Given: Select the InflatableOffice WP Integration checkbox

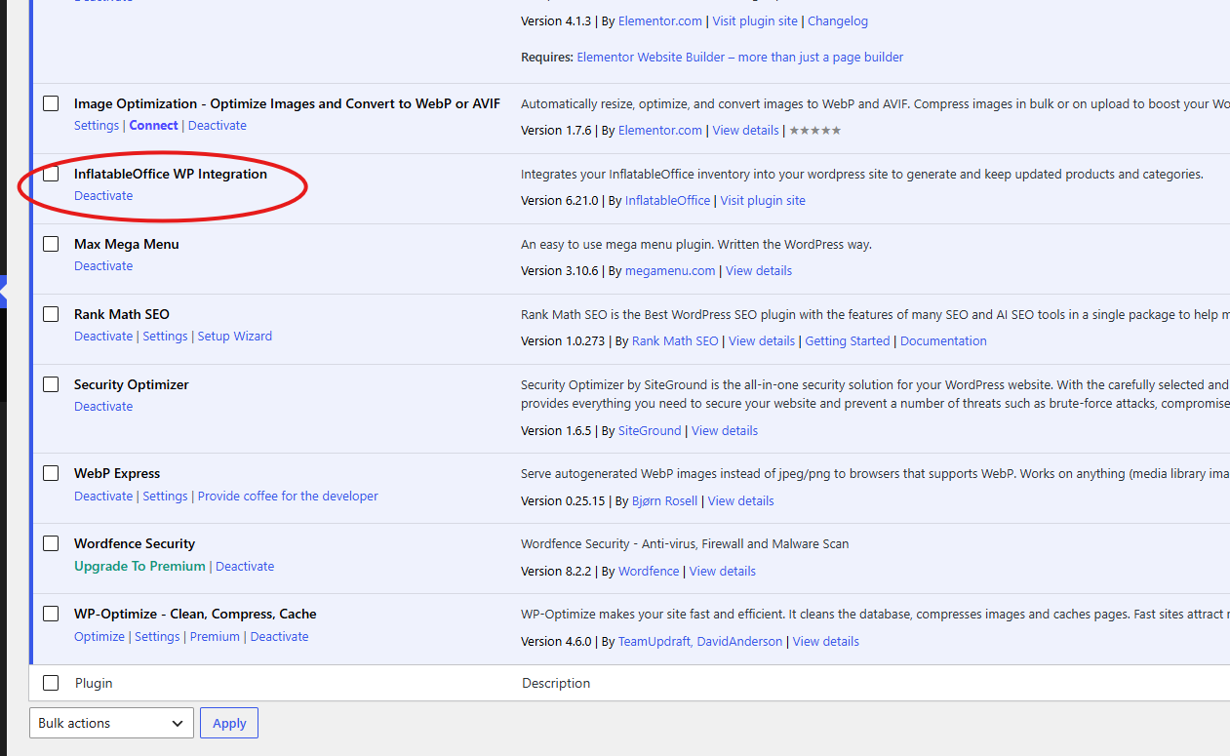Looking at the screenshot, I should click(51, 174).
